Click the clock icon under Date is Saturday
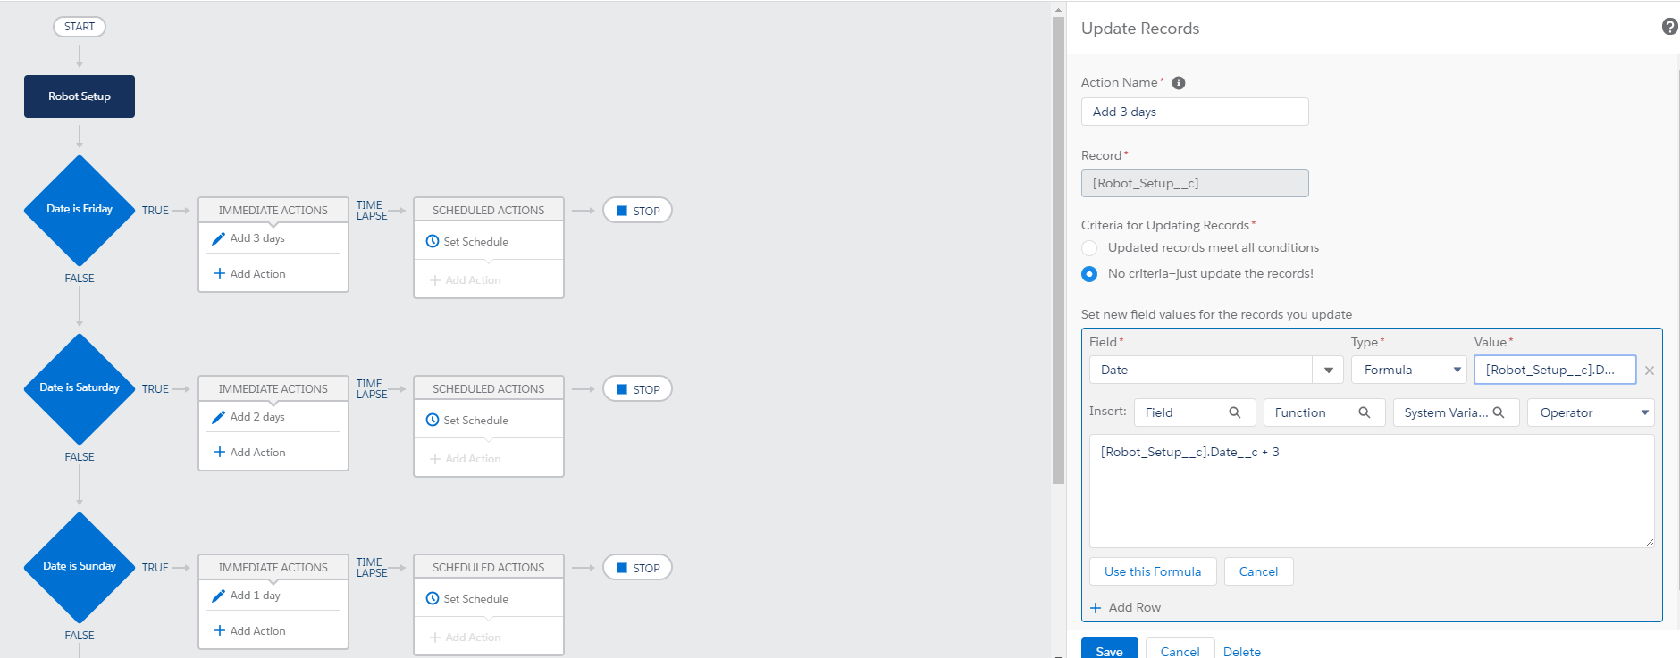1680x658 pixels. [433, 420]
